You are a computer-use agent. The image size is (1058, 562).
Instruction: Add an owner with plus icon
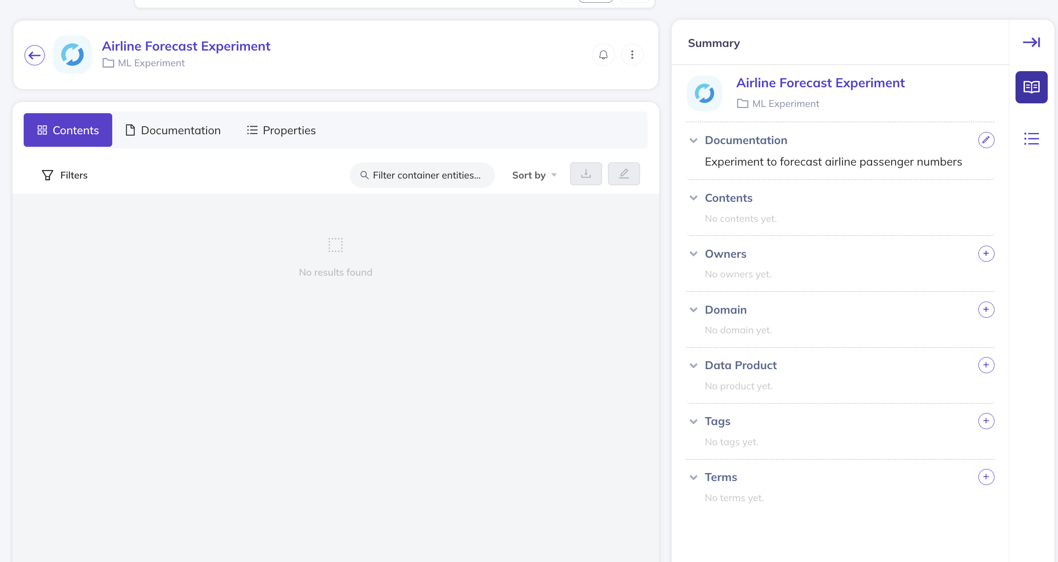pyautogui.click(x=986, y=254)
